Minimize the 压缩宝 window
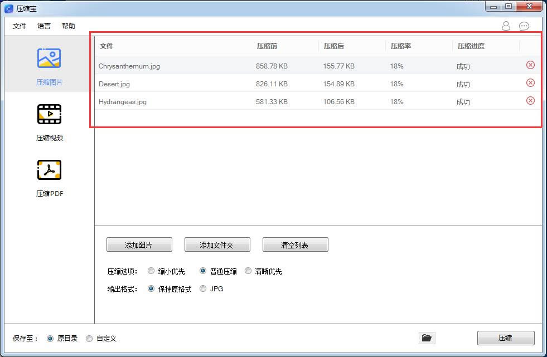 coord(493,6)
